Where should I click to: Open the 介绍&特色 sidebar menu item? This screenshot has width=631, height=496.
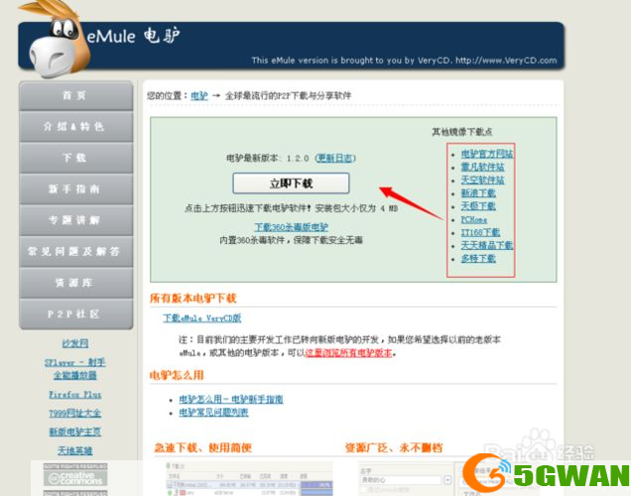pos(75,127)
